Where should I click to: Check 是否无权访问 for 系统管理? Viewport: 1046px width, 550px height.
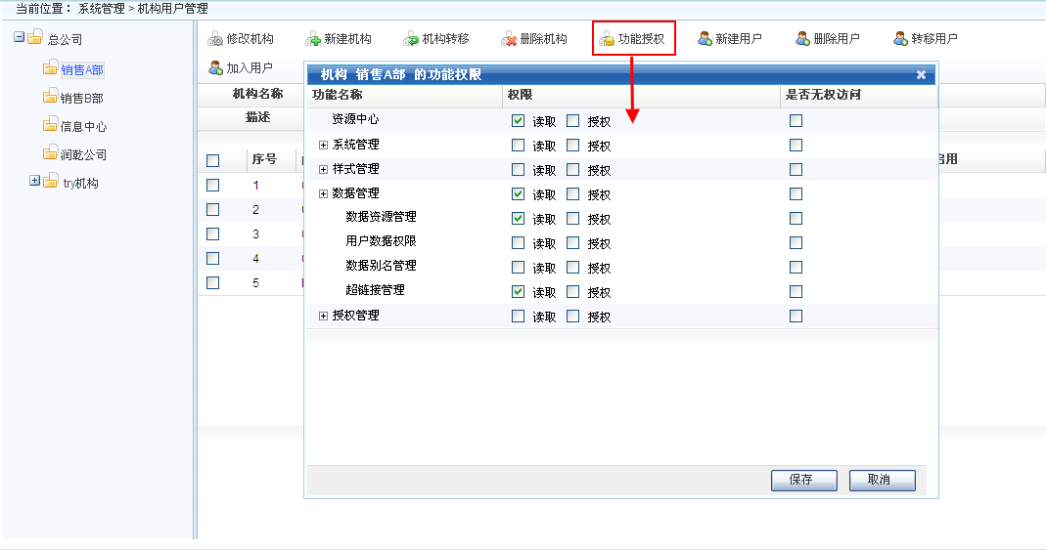(796, 146)
